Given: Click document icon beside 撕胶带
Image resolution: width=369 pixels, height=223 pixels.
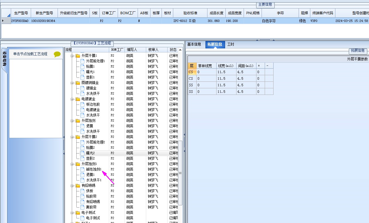Looking at the screenshot, I should pos(82,207).
